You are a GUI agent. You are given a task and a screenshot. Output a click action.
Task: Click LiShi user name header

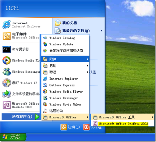click(12, 8)
